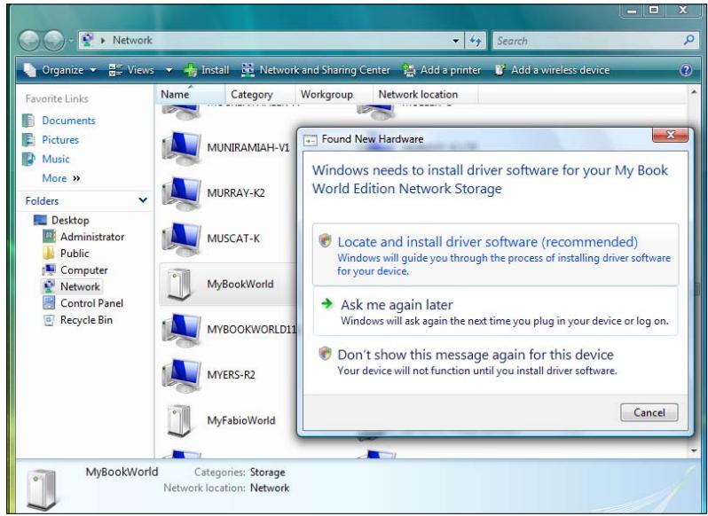Select MUNIRAMIAH-V1 computer icon
This screenshot has height=516, width=708.
(181, 148)
